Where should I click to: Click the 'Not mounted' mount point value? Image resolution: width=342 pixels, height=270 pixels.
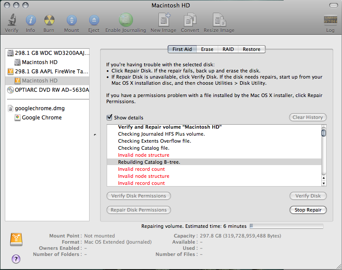click(x=100, y=236)
